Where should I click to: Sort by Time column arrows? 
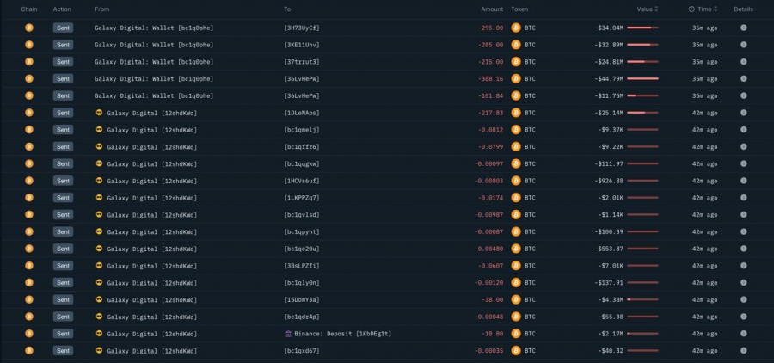[x=716, y=9]
